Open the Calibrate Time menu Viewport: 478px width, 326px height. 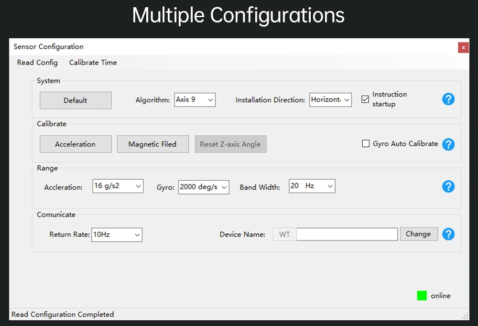[x=93, y=63]
